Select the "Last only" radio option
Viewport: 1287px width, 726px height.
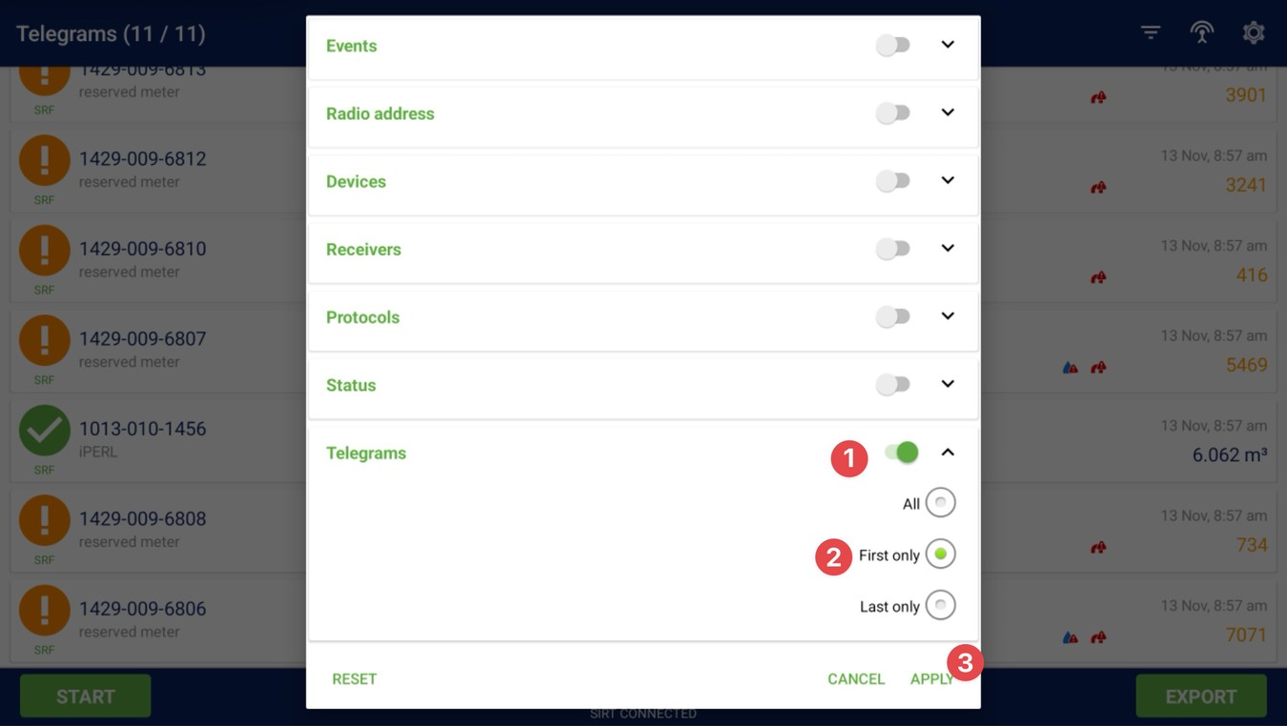pyautogui.click(x=940, y=606)
